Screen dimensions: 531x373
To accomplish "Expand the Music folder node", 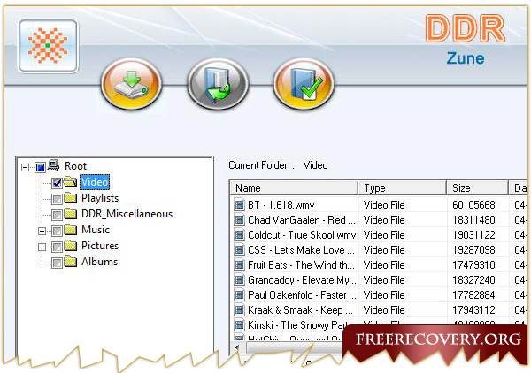I will tap(42, 231).
